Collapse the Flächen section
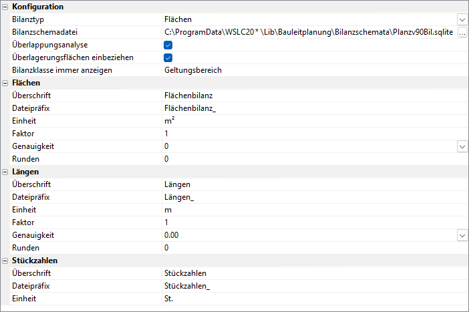Screen dimensions: 469x312 (5, 83)
